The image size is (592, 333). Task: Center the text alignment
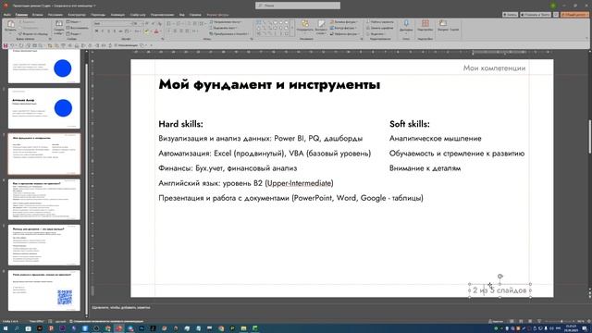175,31
